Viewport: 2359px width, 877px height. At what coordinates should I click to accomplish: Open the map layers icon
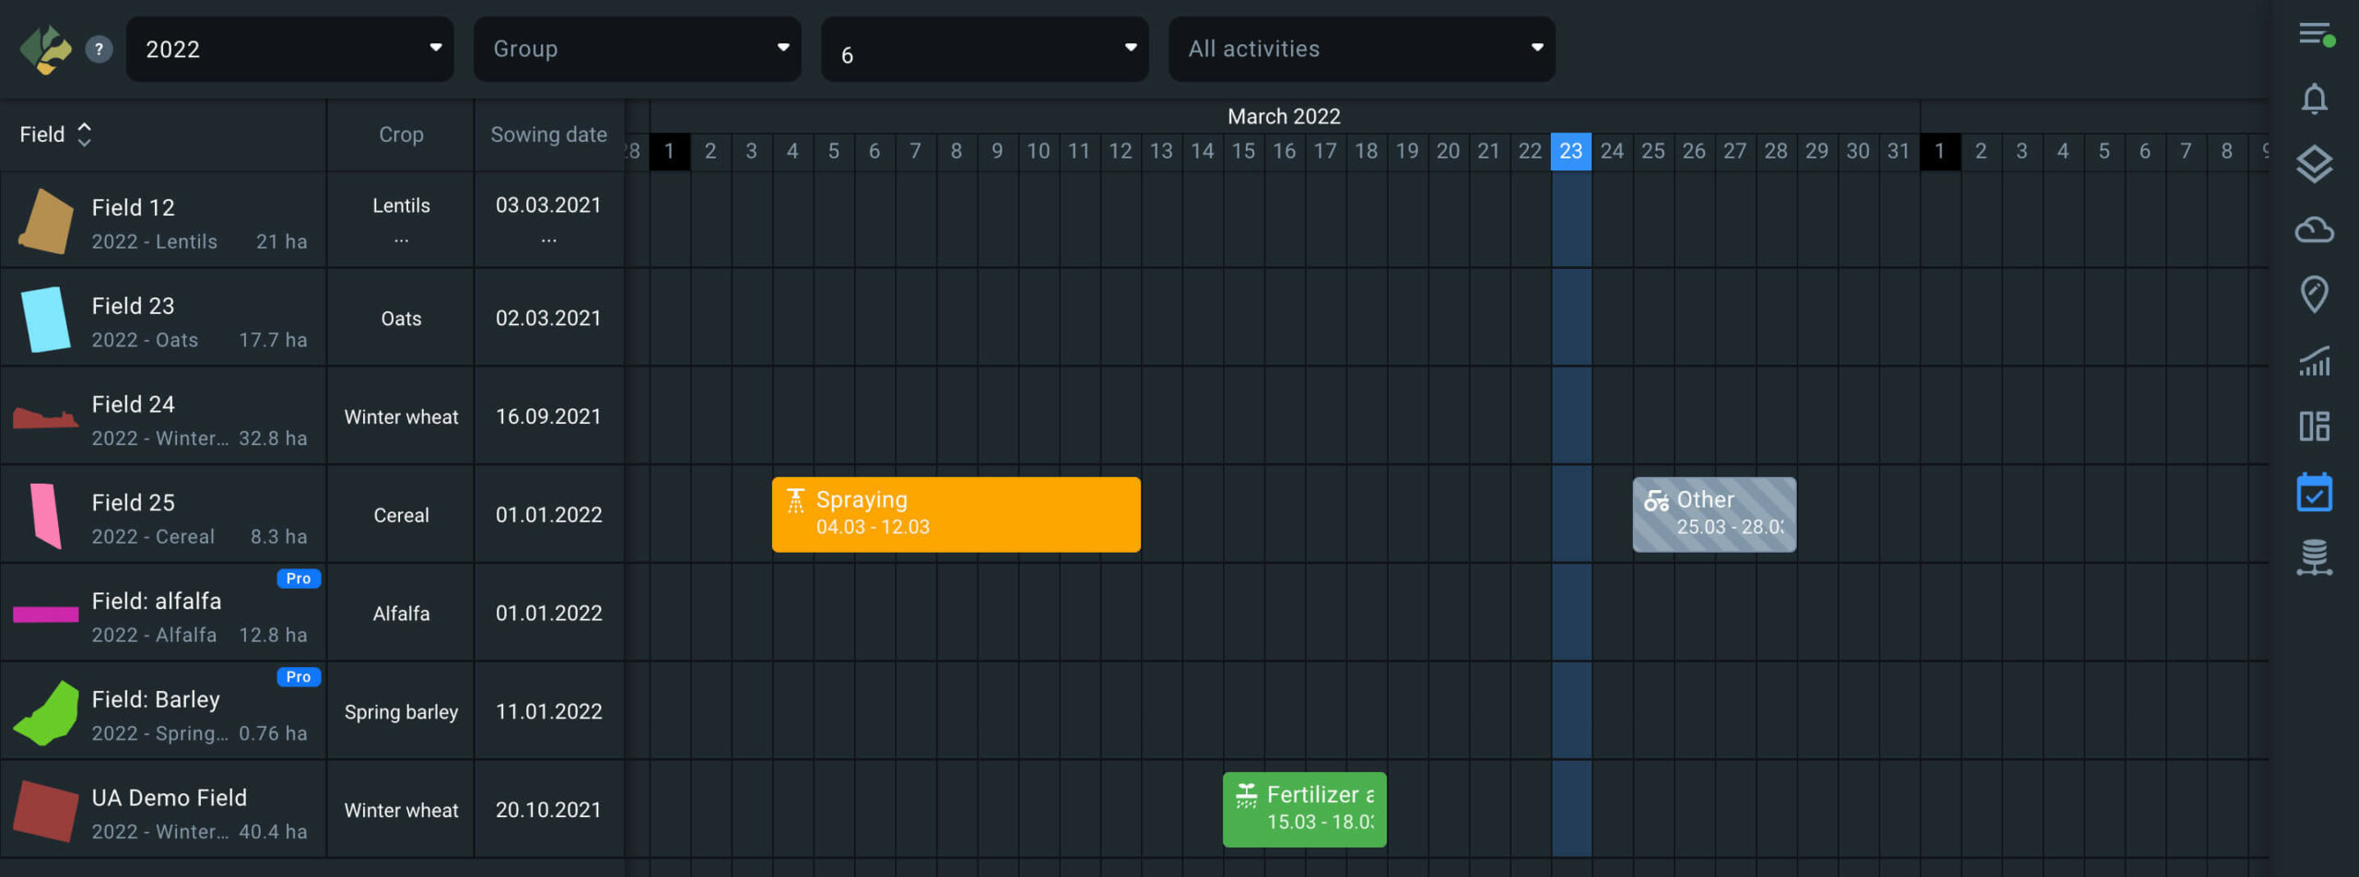(2314, 164)
